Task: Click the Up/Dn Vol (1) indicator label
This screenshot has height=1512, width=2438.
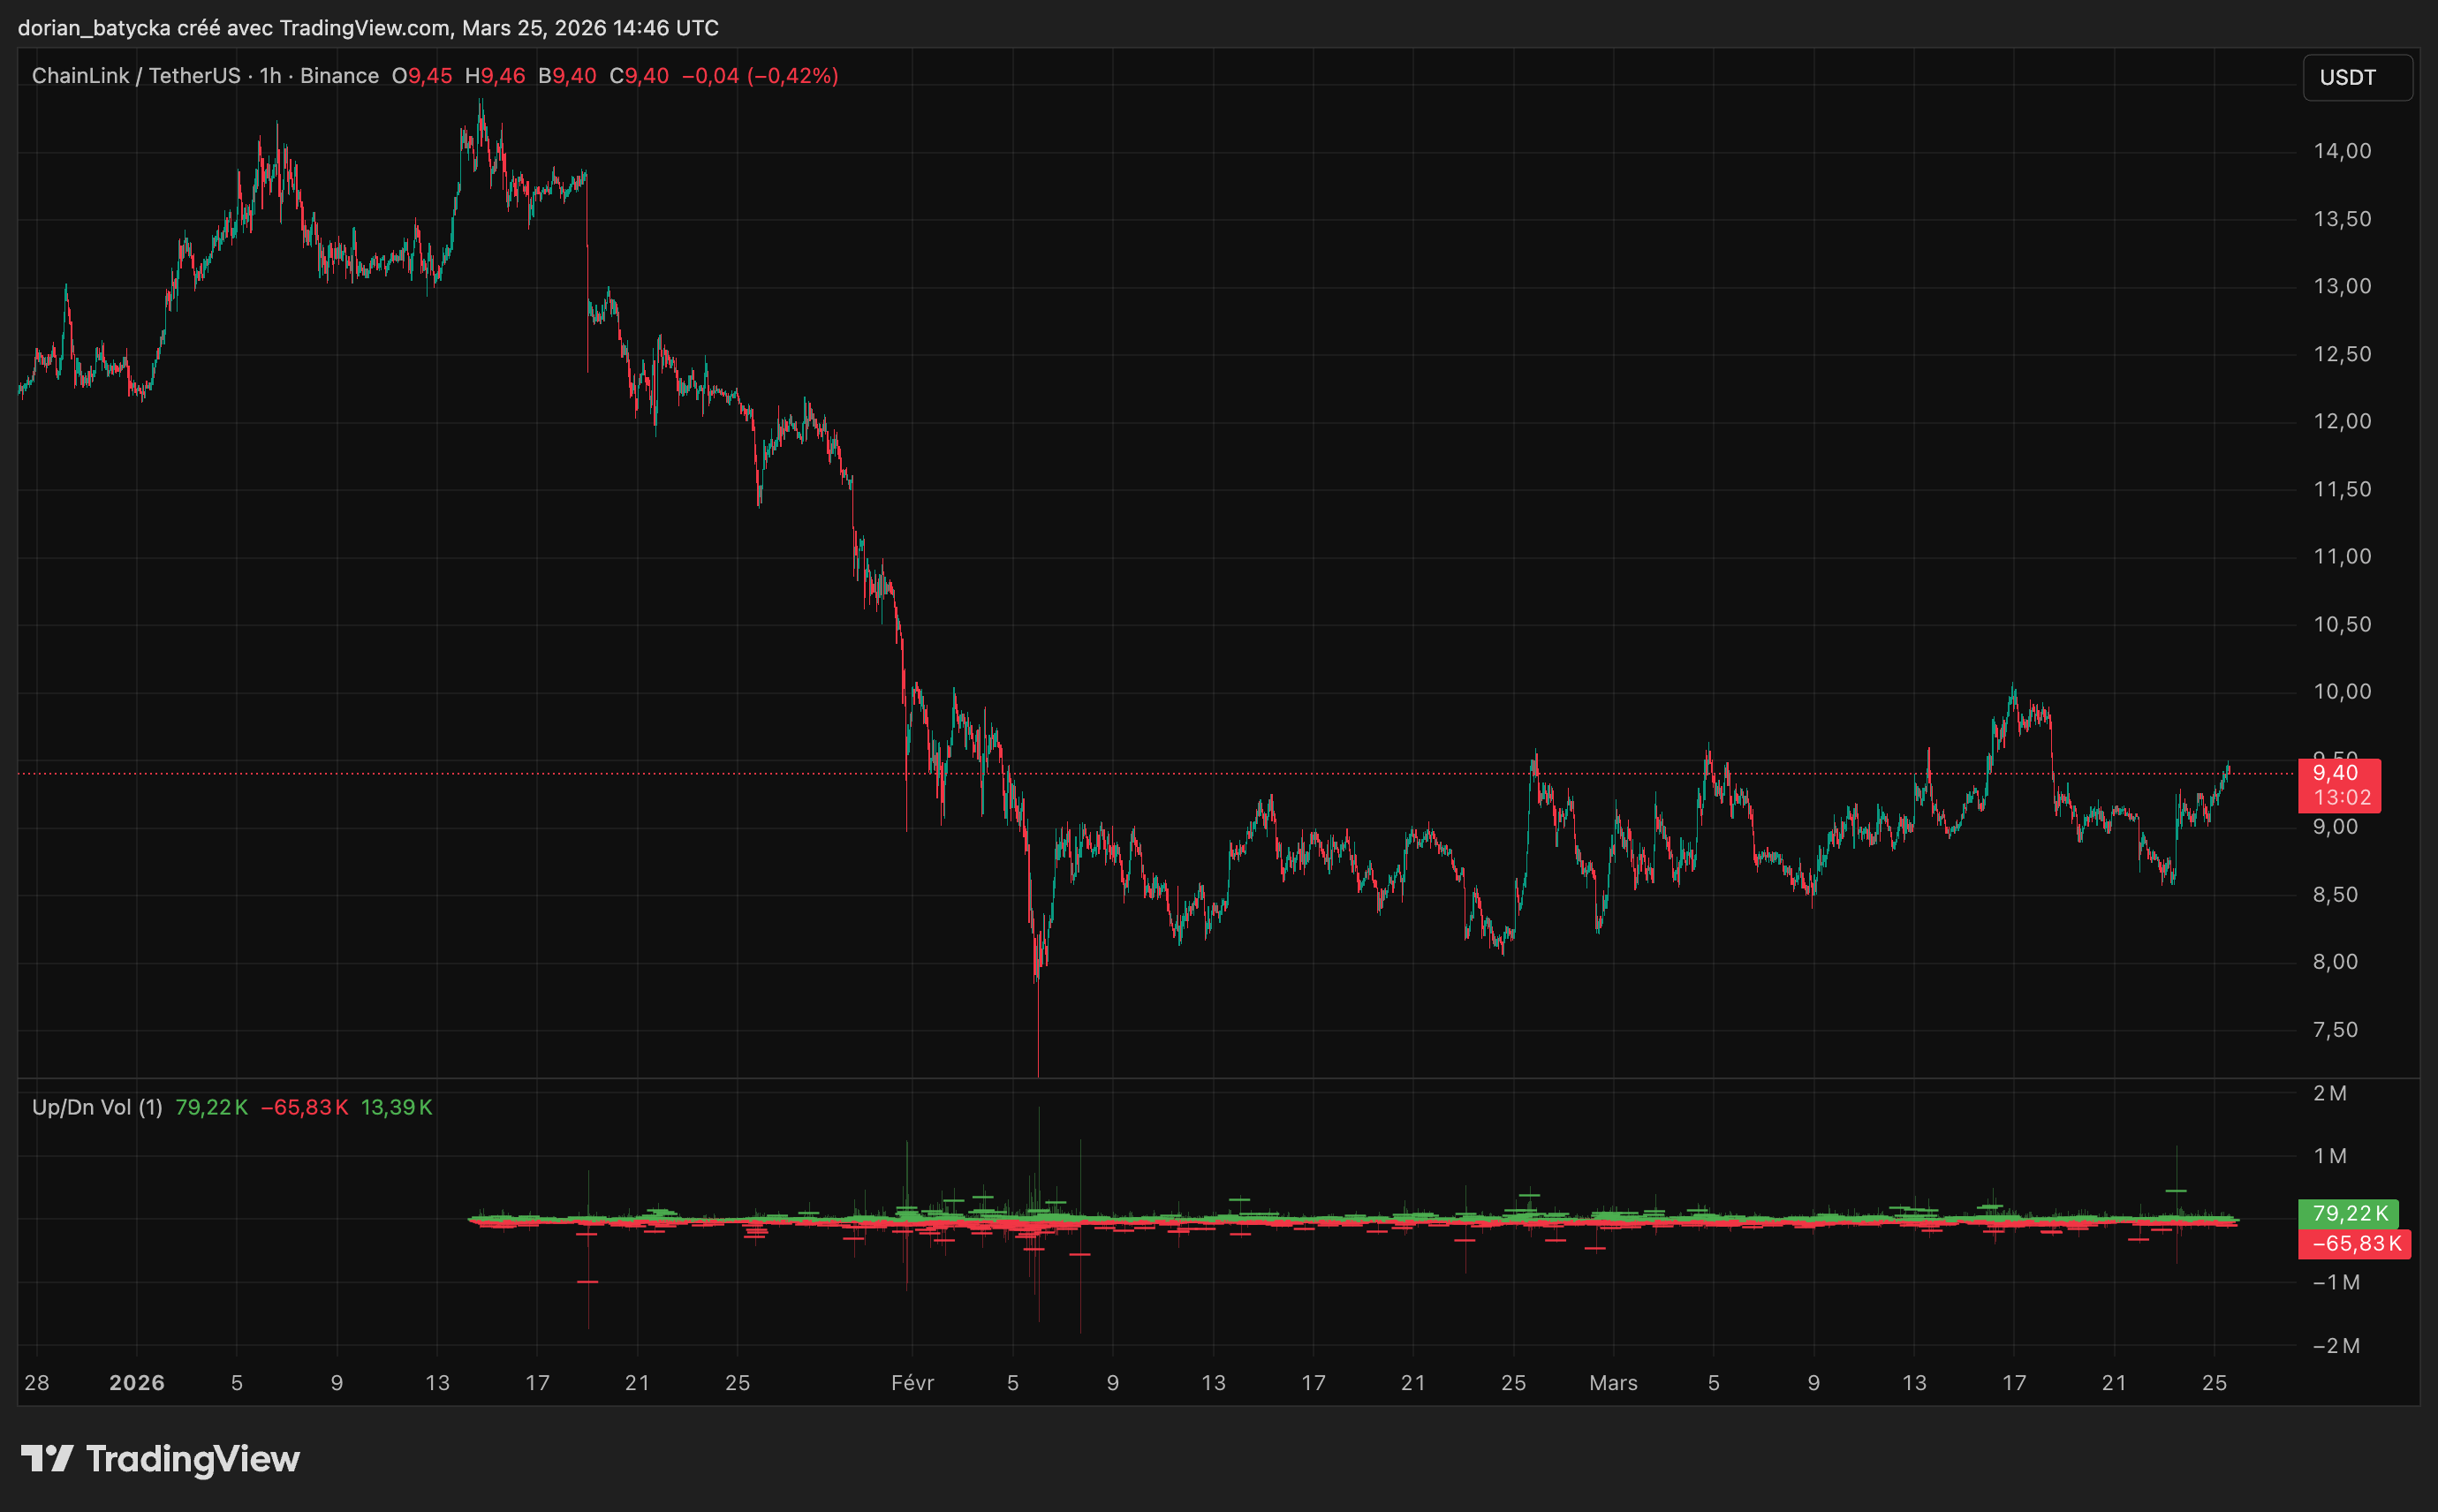Action: 97,1107
